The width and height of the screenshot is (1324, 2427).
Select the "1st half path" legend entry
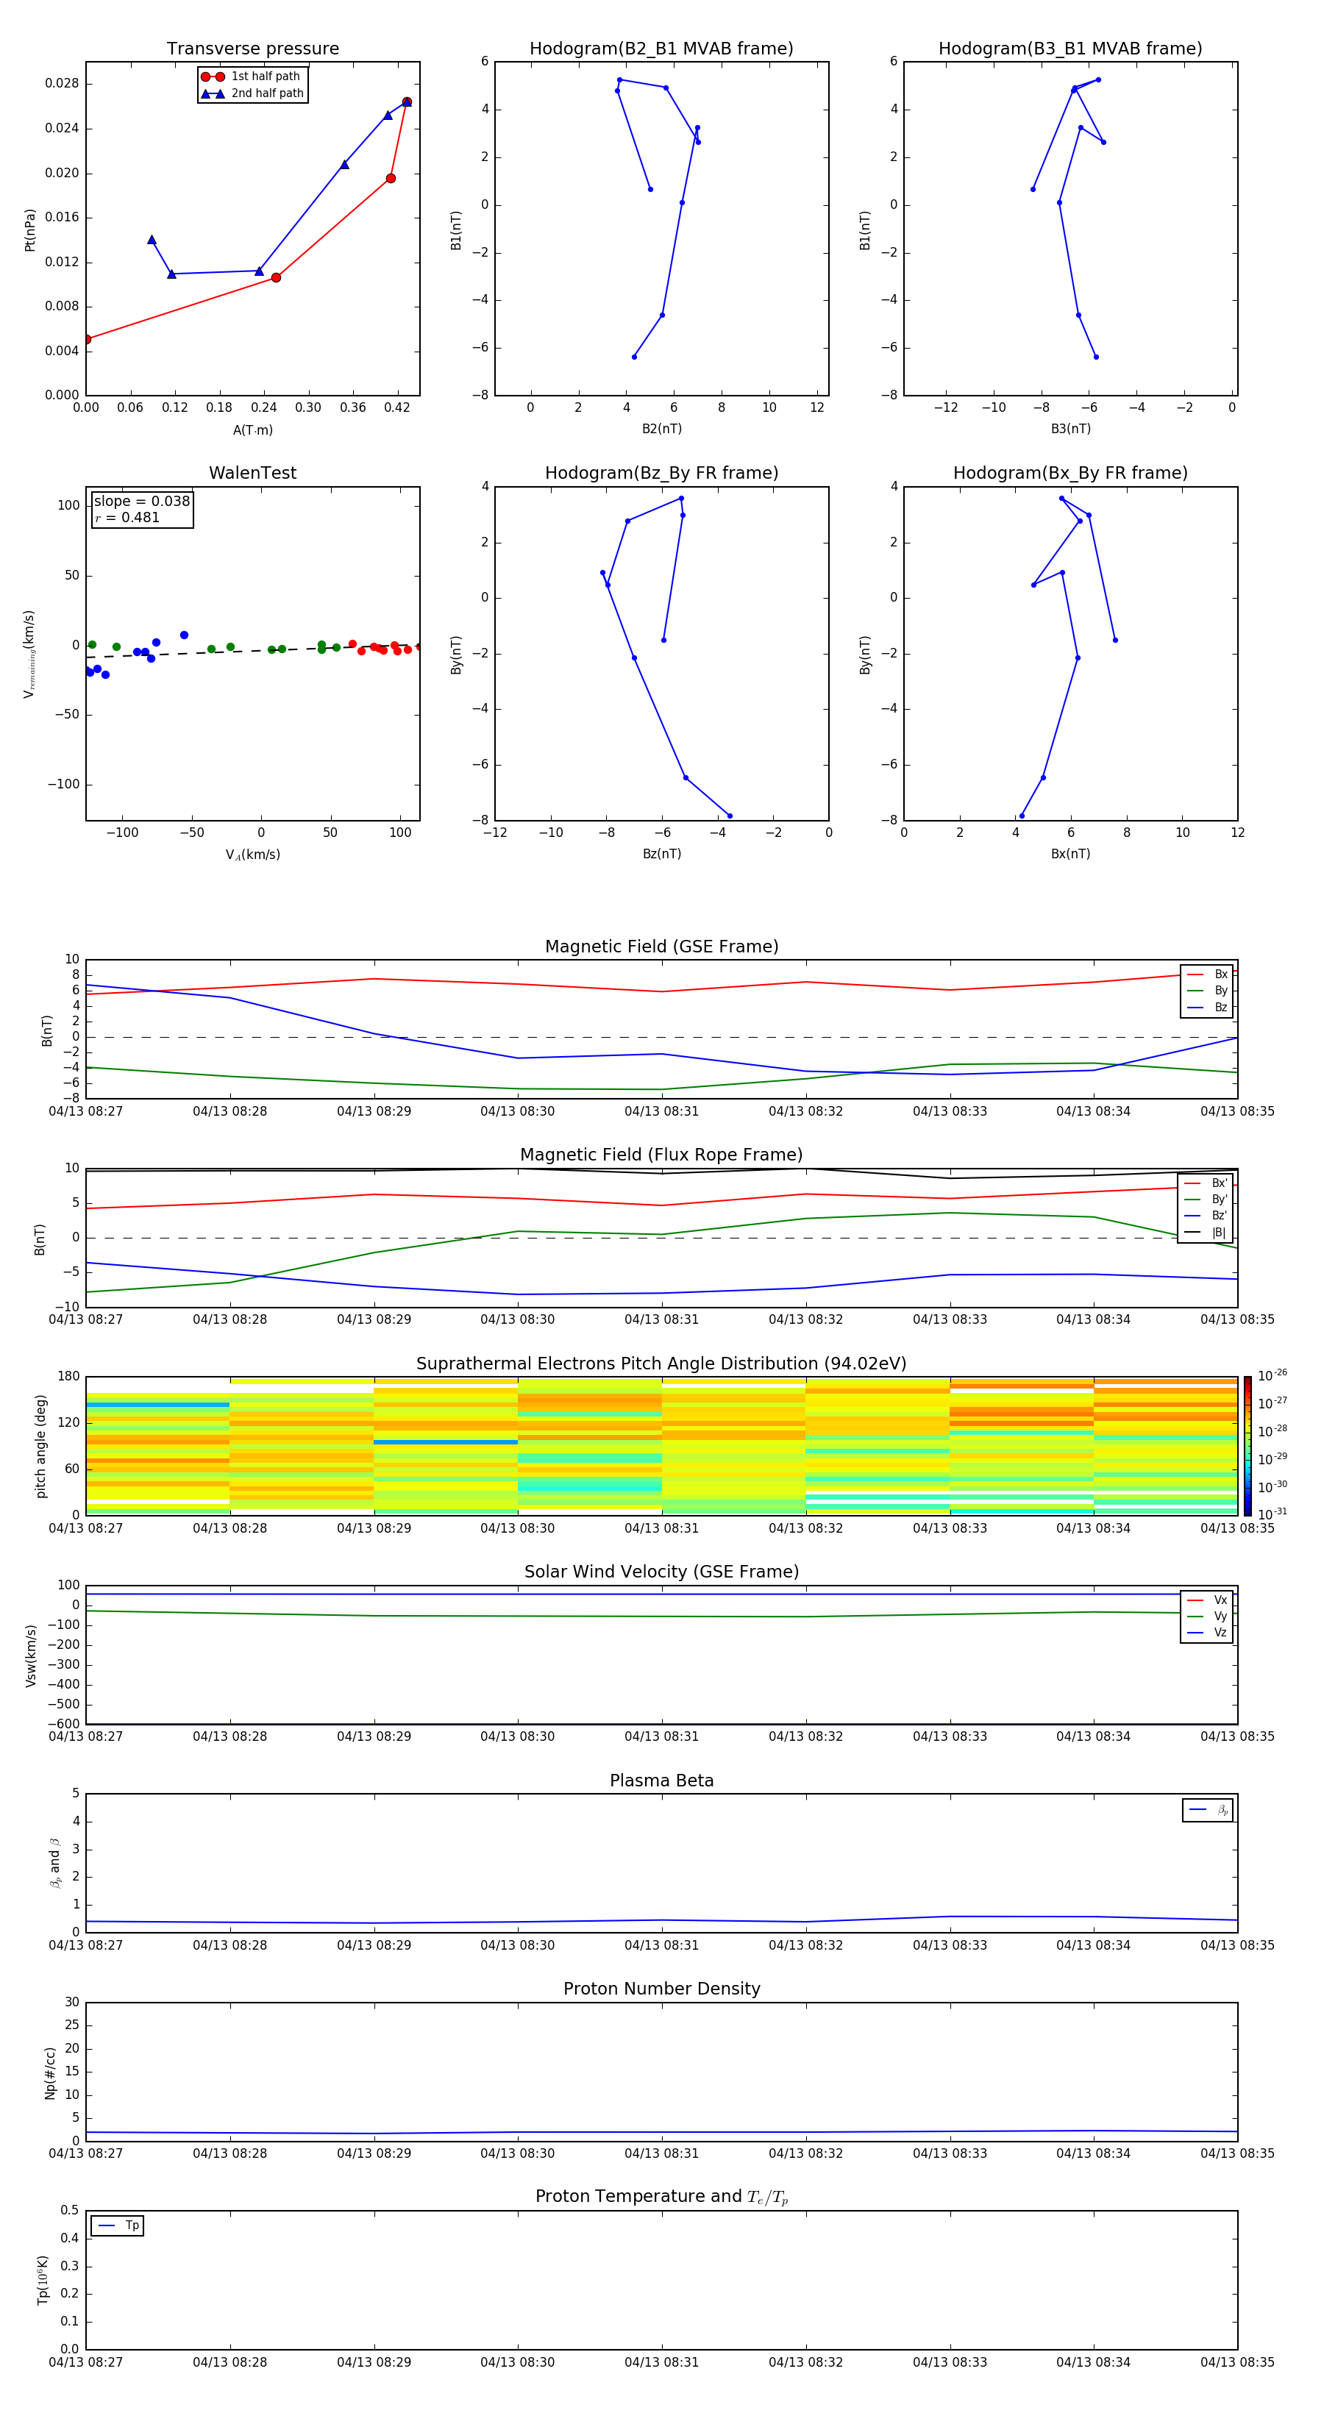[252, 76]
